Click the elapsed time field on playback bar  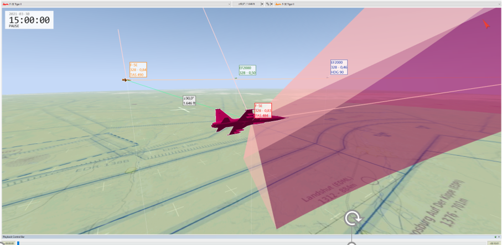8,242
